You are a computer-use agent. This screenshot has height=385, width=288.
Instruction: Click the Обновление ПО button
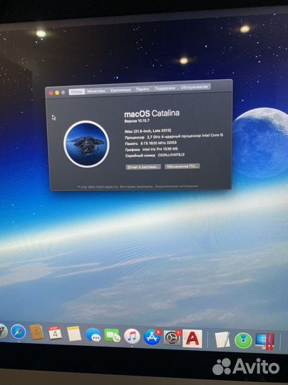pyautogui.click(x=182, y=166)
